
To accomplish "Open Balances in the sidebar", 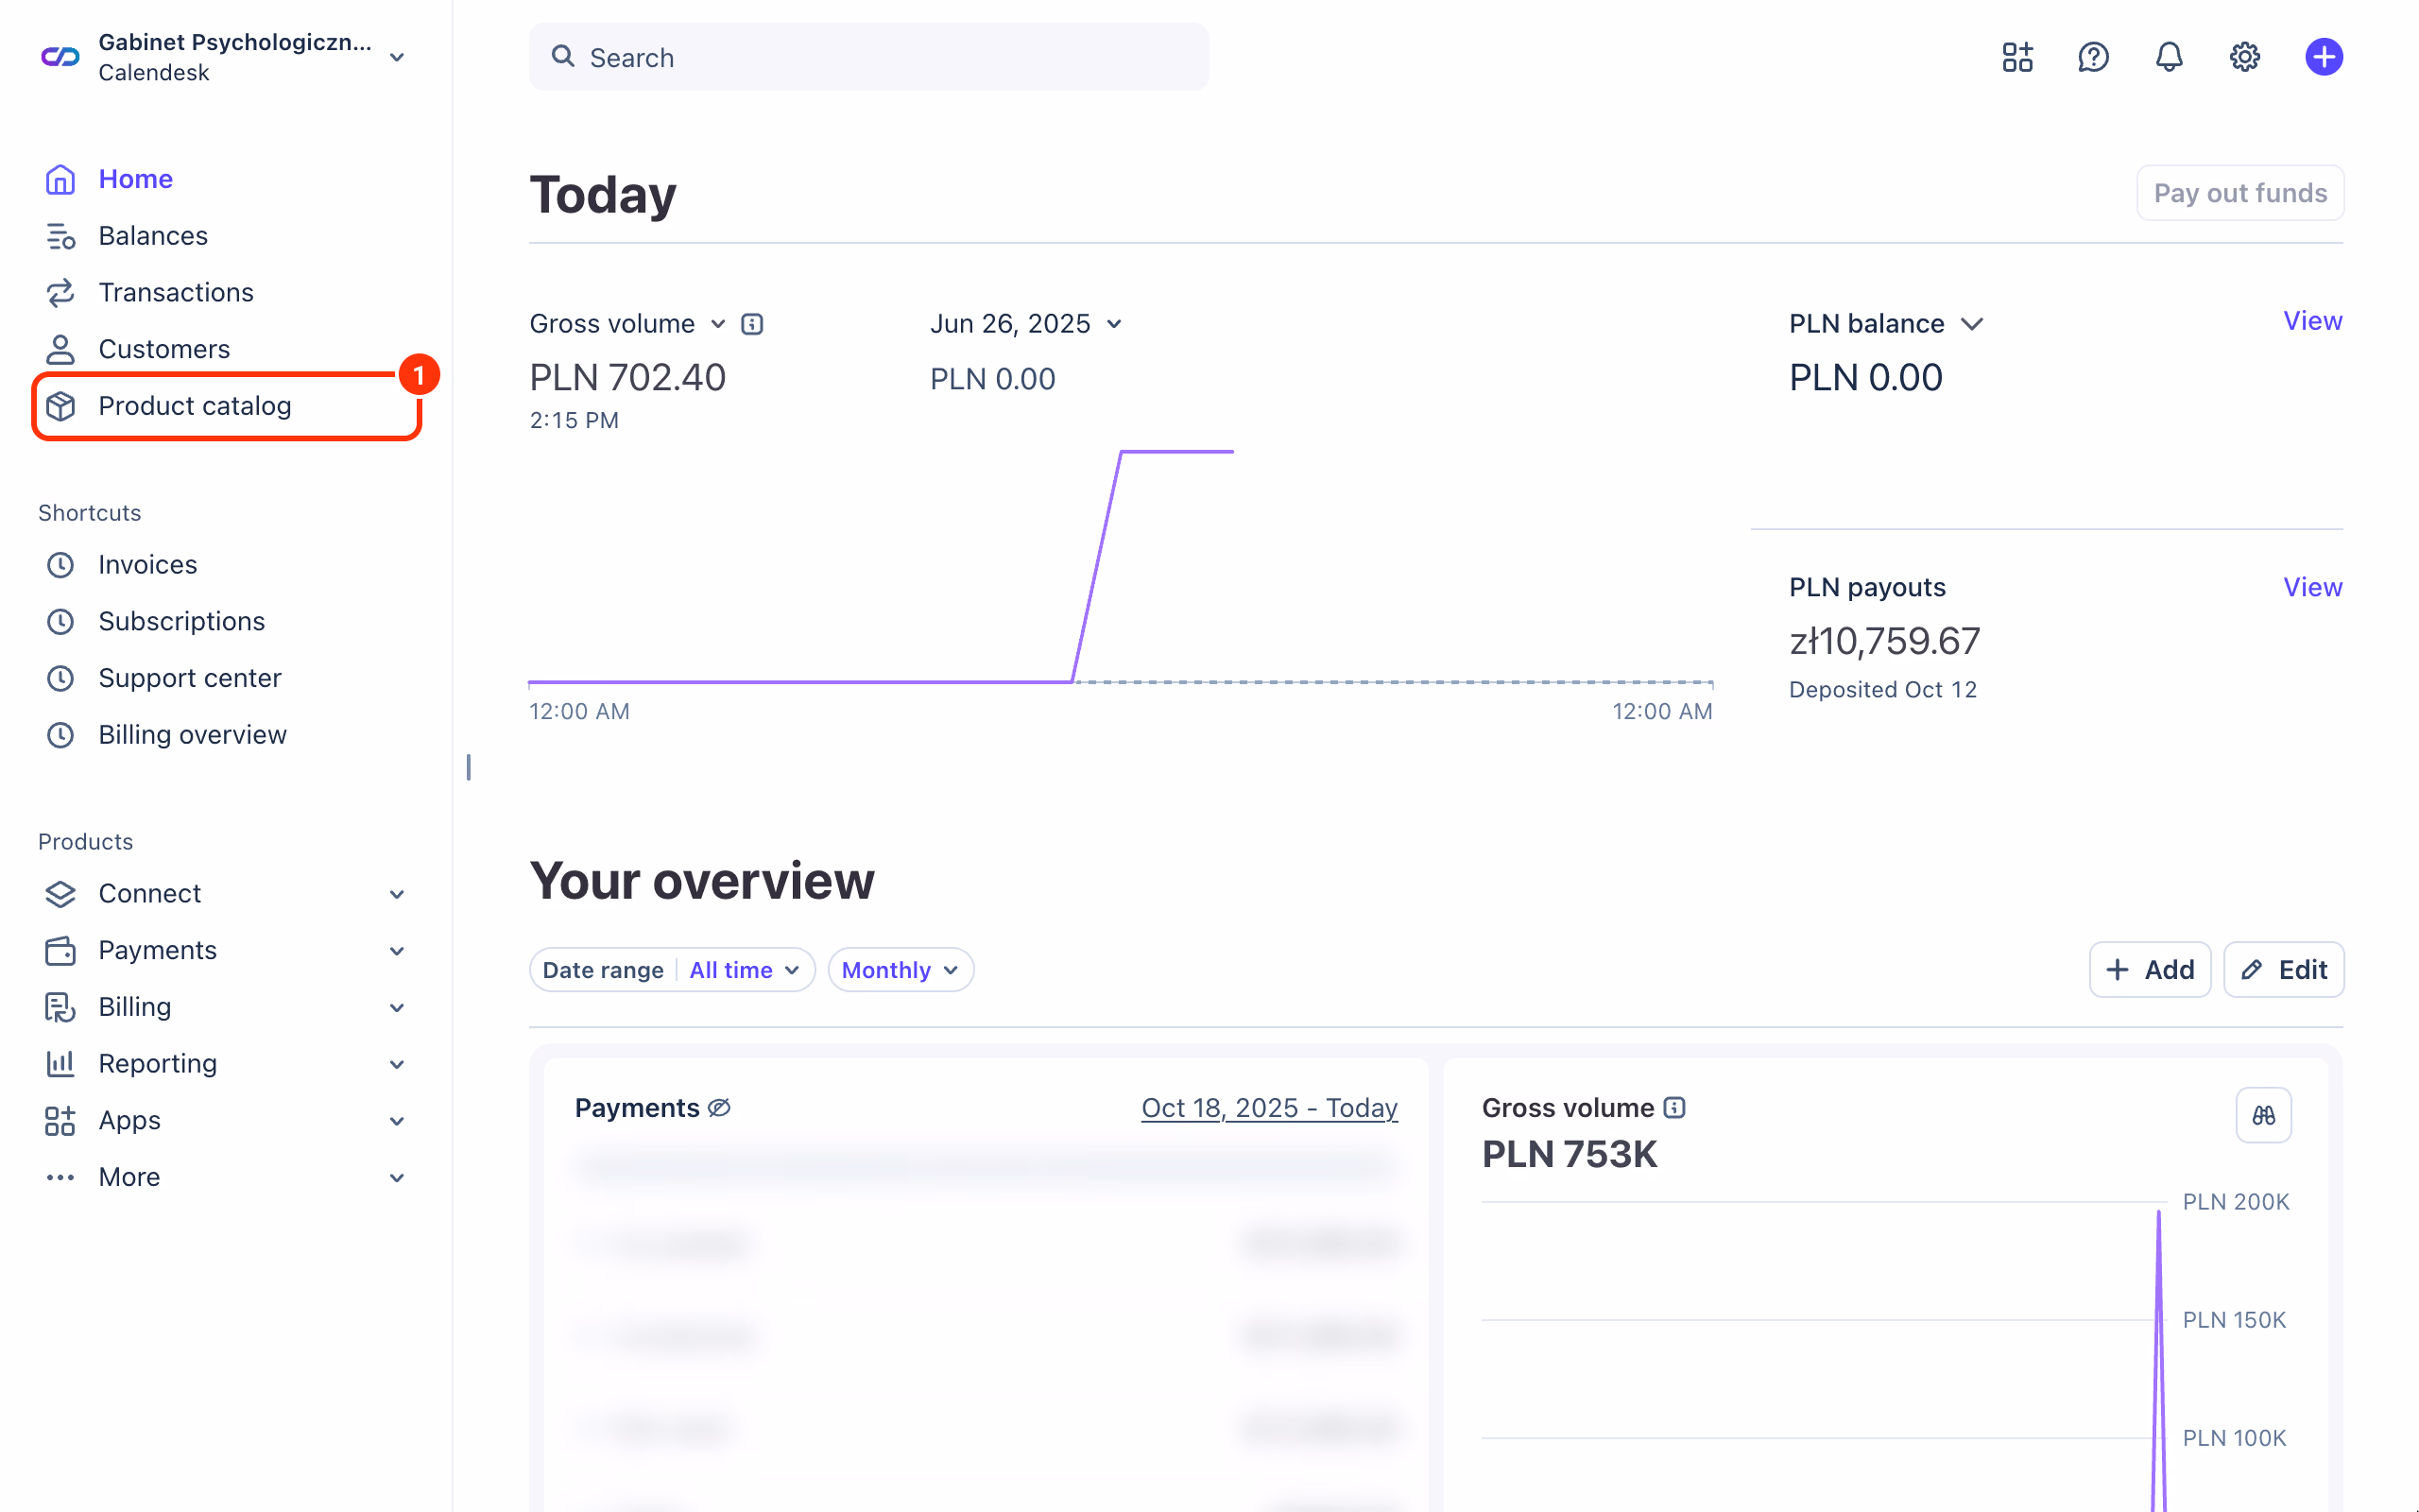I will coord(153,236).
